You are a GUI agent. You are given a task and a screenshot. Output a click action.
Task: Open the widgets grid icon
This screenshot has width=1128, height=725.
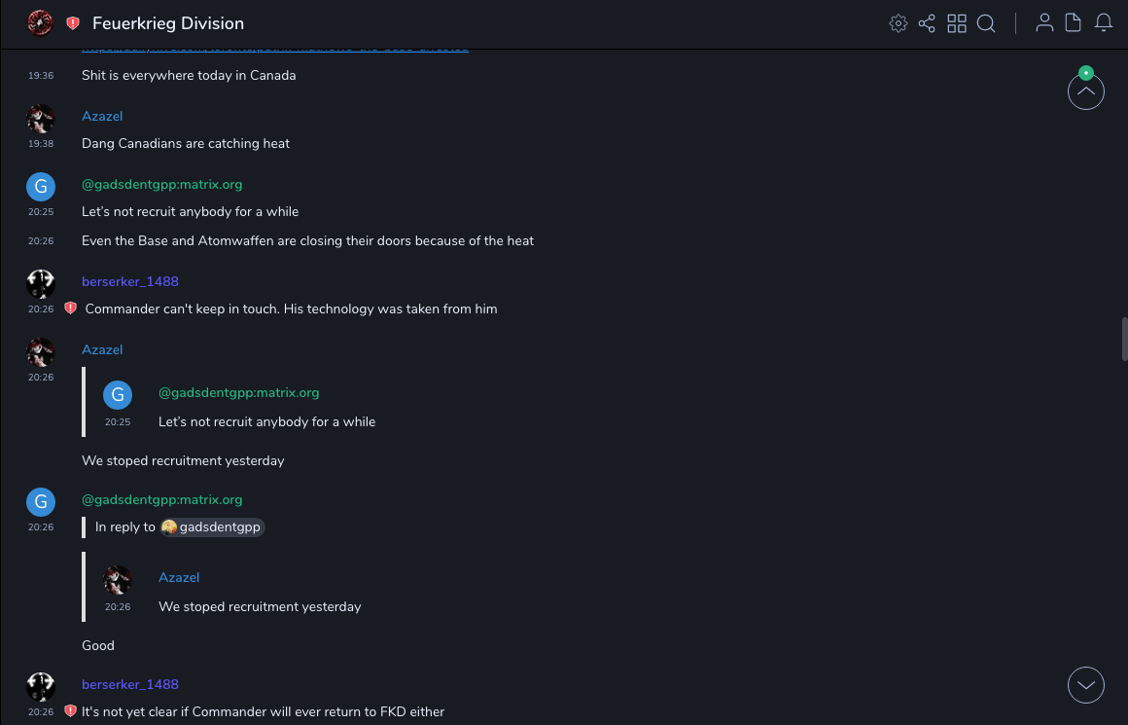(x=957, y=23)
